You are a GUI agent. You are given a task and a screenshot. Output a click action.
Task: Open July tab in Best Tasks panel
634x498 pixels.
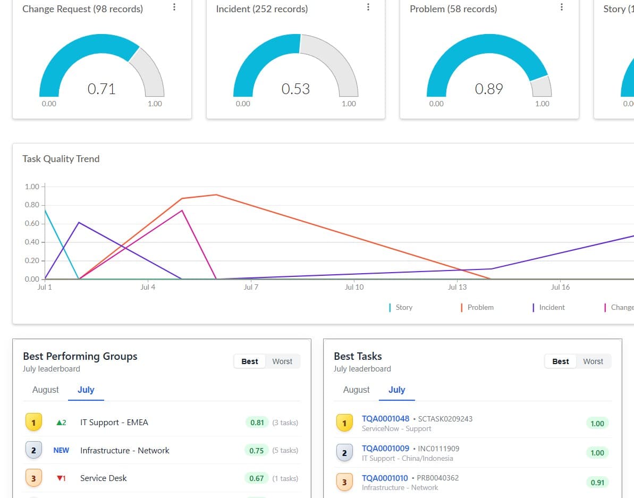click(x=396, y=390)
